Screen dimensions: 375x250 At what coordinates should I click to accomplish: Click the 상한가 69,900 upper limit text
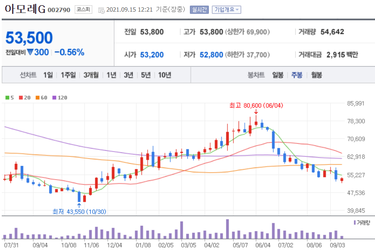247,32
